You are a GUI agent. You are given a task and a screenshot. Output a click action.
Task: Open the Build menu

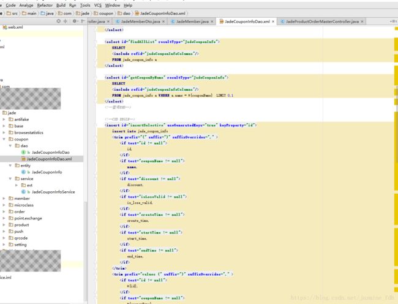click(x=61, y=5)
